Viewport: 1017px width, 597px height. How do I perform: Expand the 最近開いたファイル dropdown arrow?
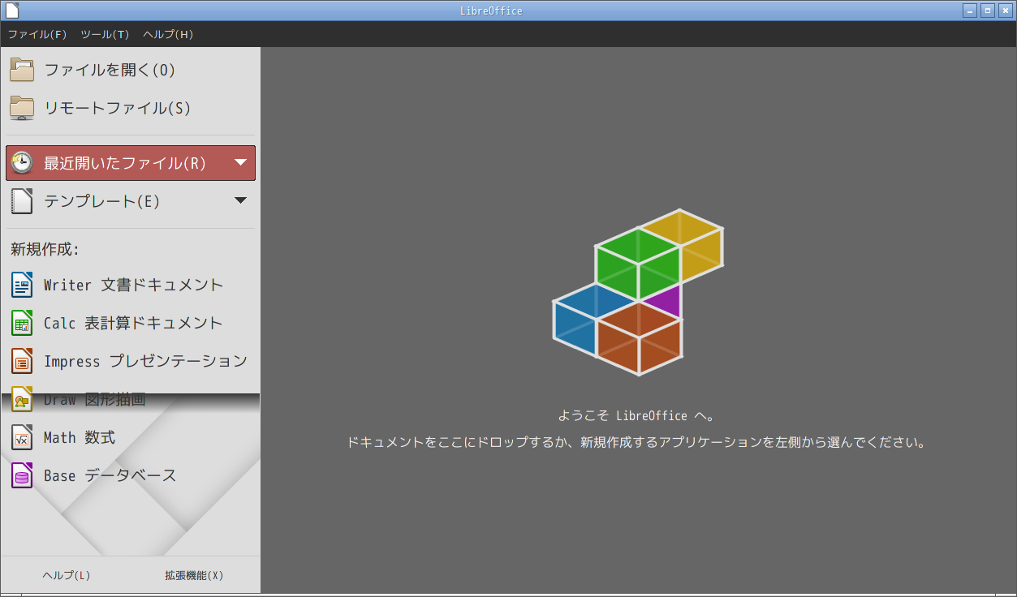(241, 161)
